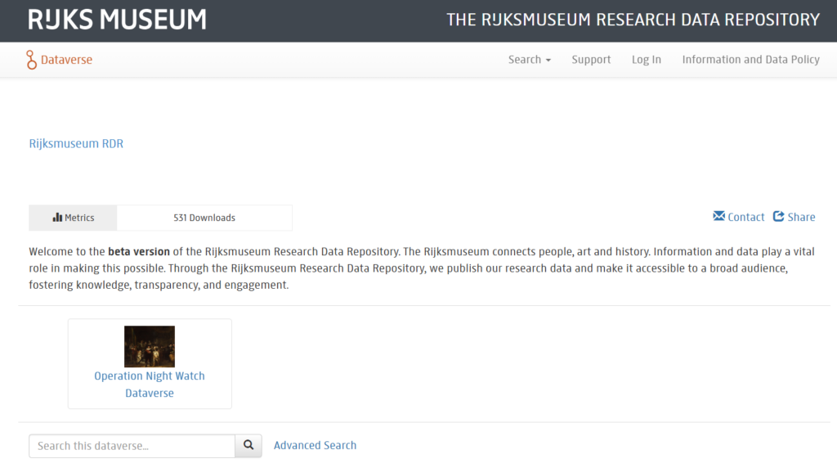Click the 531 Downloads metric
This screenshot has width=837, height=468.
tap(204, 218)
